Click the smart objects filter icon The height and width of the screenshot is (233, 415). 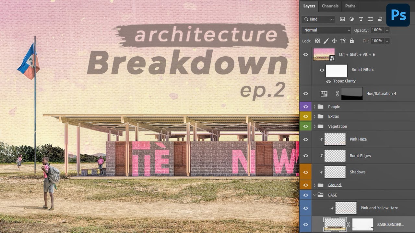click(380, 19)
